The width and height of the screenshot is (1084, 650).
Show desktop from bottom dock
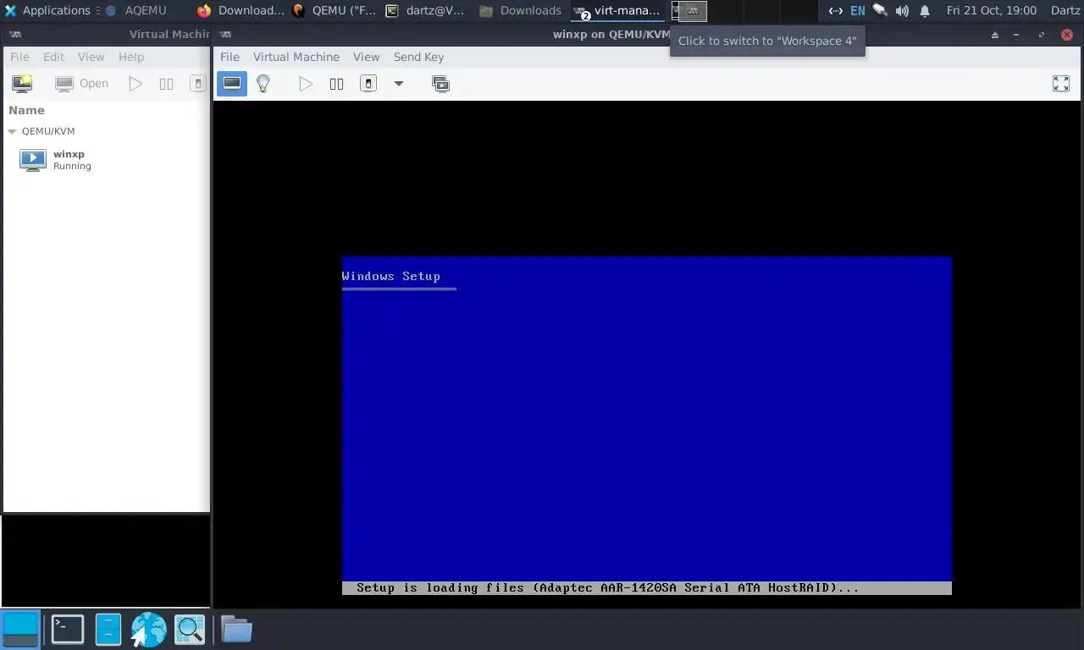[x=20, y=629]
